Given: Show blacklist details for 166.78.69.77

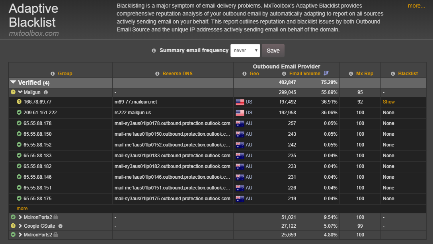Looking at the screenshot, I should [x=388, y=102].
